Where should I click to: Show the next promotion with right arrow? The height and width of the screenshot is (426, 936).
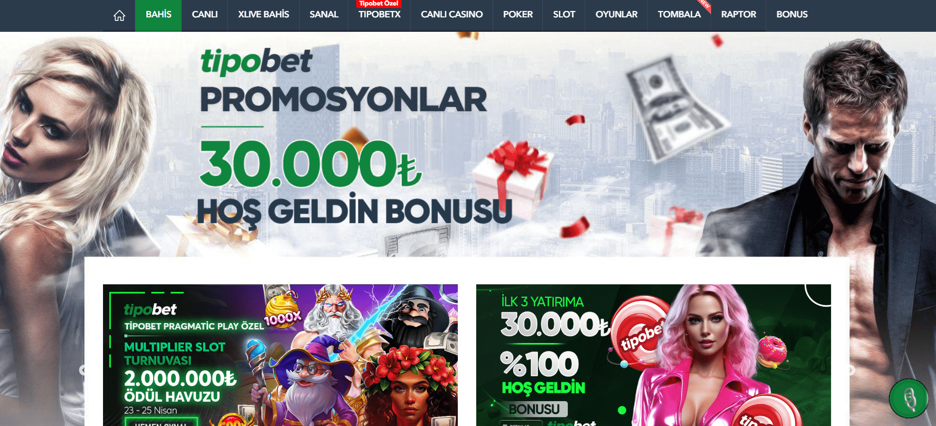coord(851,370)
